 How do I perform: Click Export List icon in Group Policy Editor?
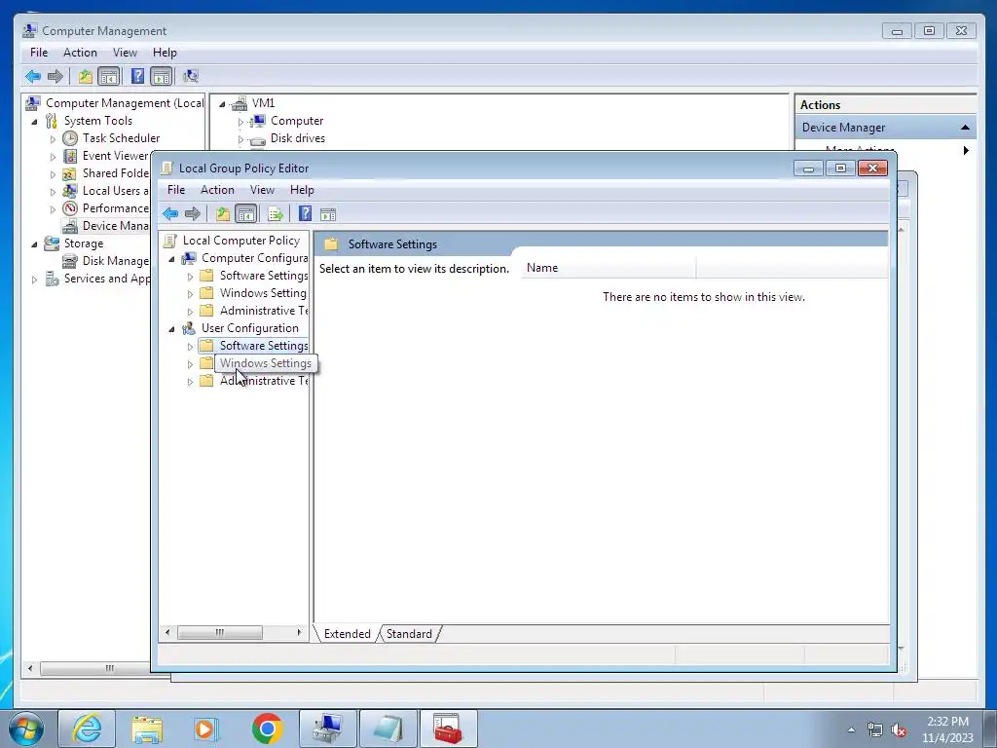[x=276, y=214]
